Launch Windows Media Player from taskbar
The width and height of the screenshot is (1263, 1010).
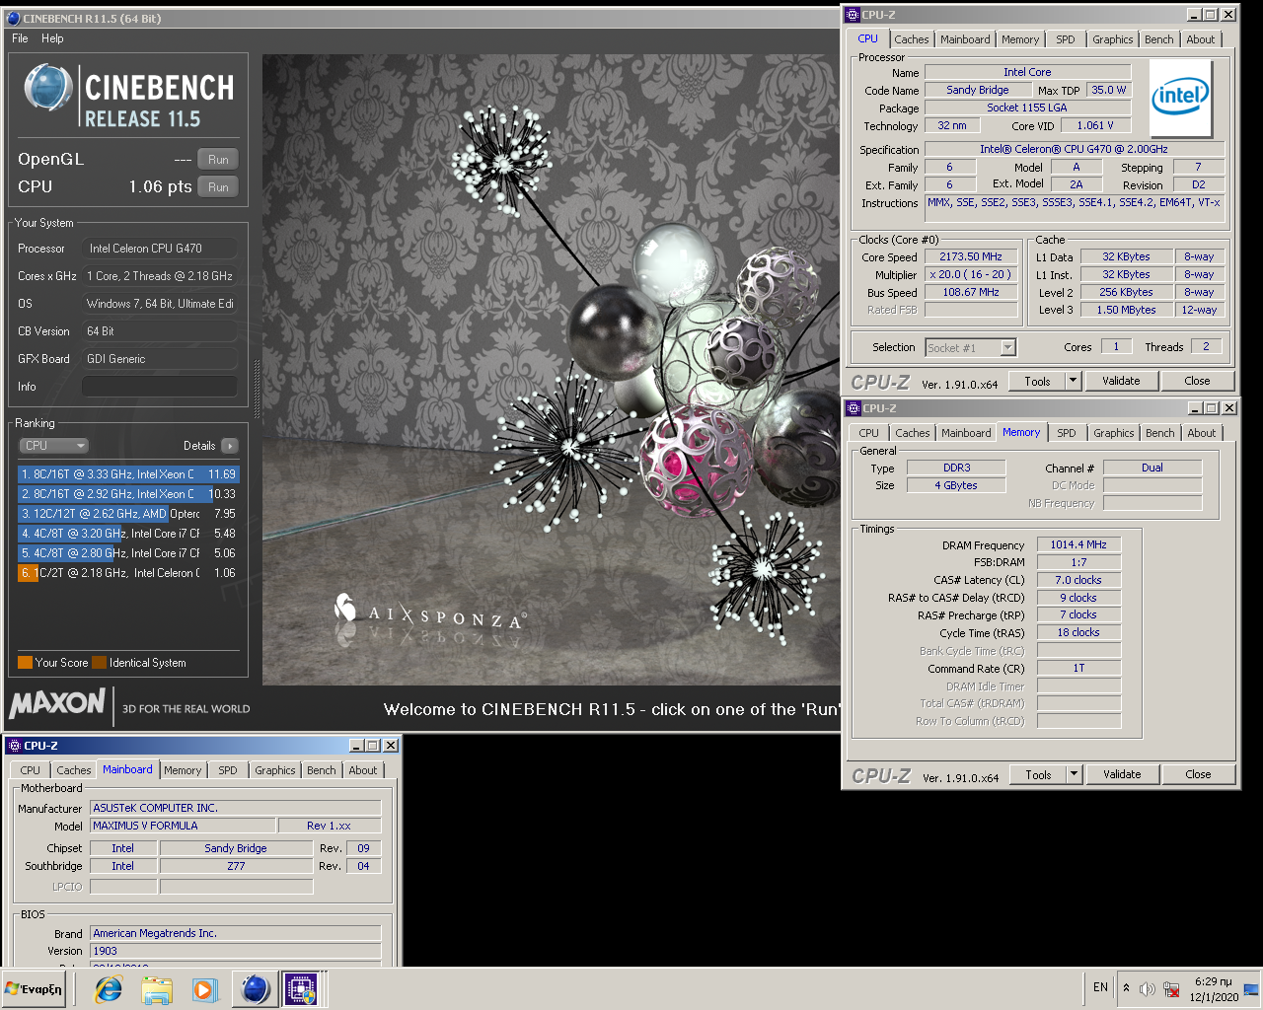click(204, 988)
